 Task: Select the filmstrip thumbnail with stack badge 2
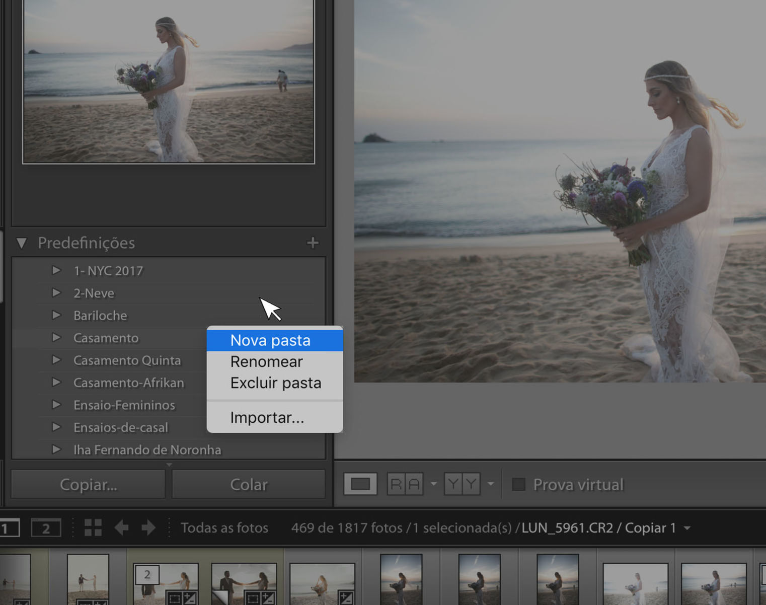[x=166, y=584]
